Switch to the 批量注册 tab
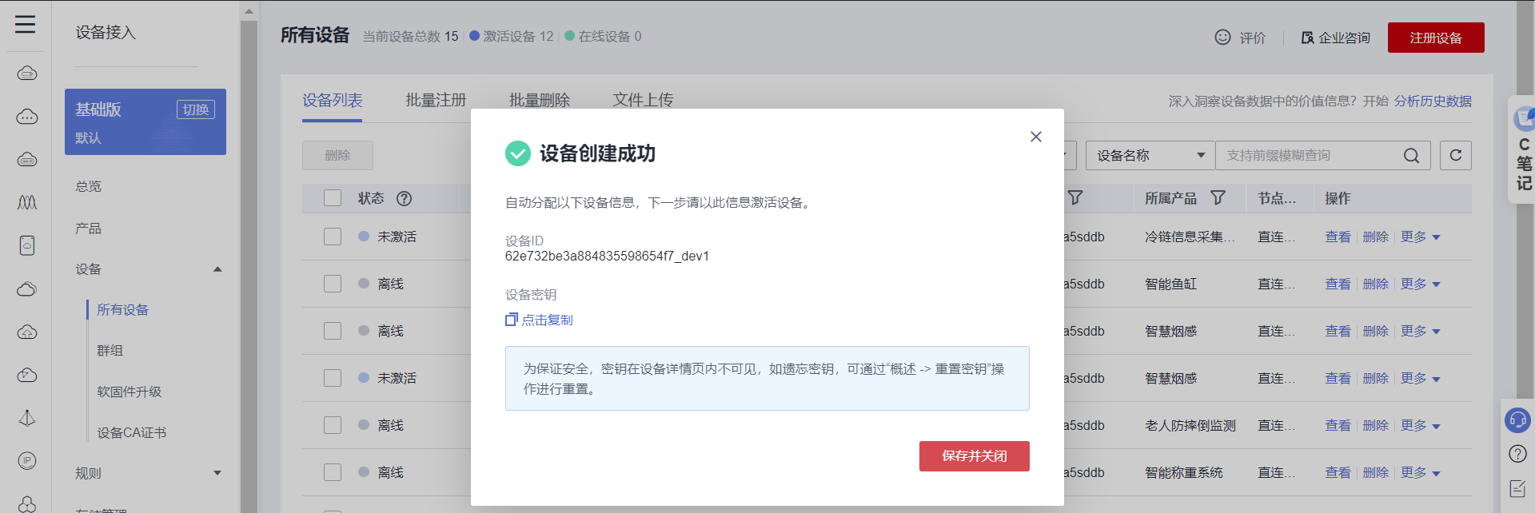This screenshot has width=1535, height=513. coord(436,100)
